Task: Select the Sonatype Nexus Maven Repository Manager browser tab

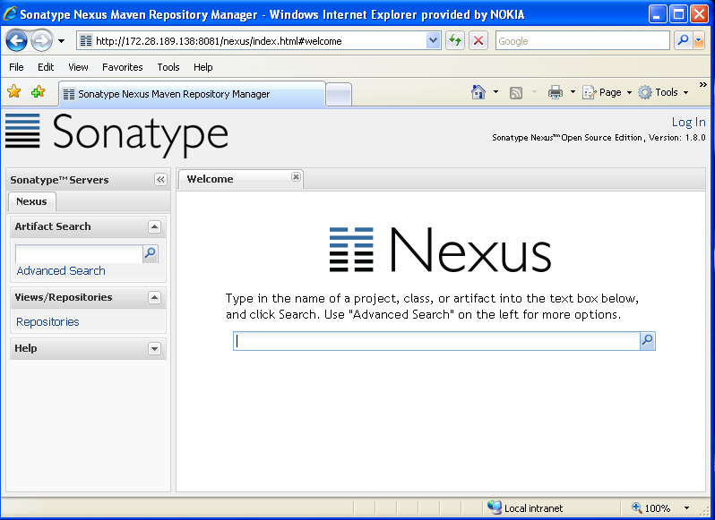Action: pos(192,94)
